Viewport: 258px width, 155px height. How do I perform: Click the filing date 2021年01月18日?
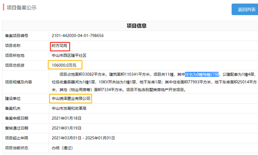tap(67, 118)
